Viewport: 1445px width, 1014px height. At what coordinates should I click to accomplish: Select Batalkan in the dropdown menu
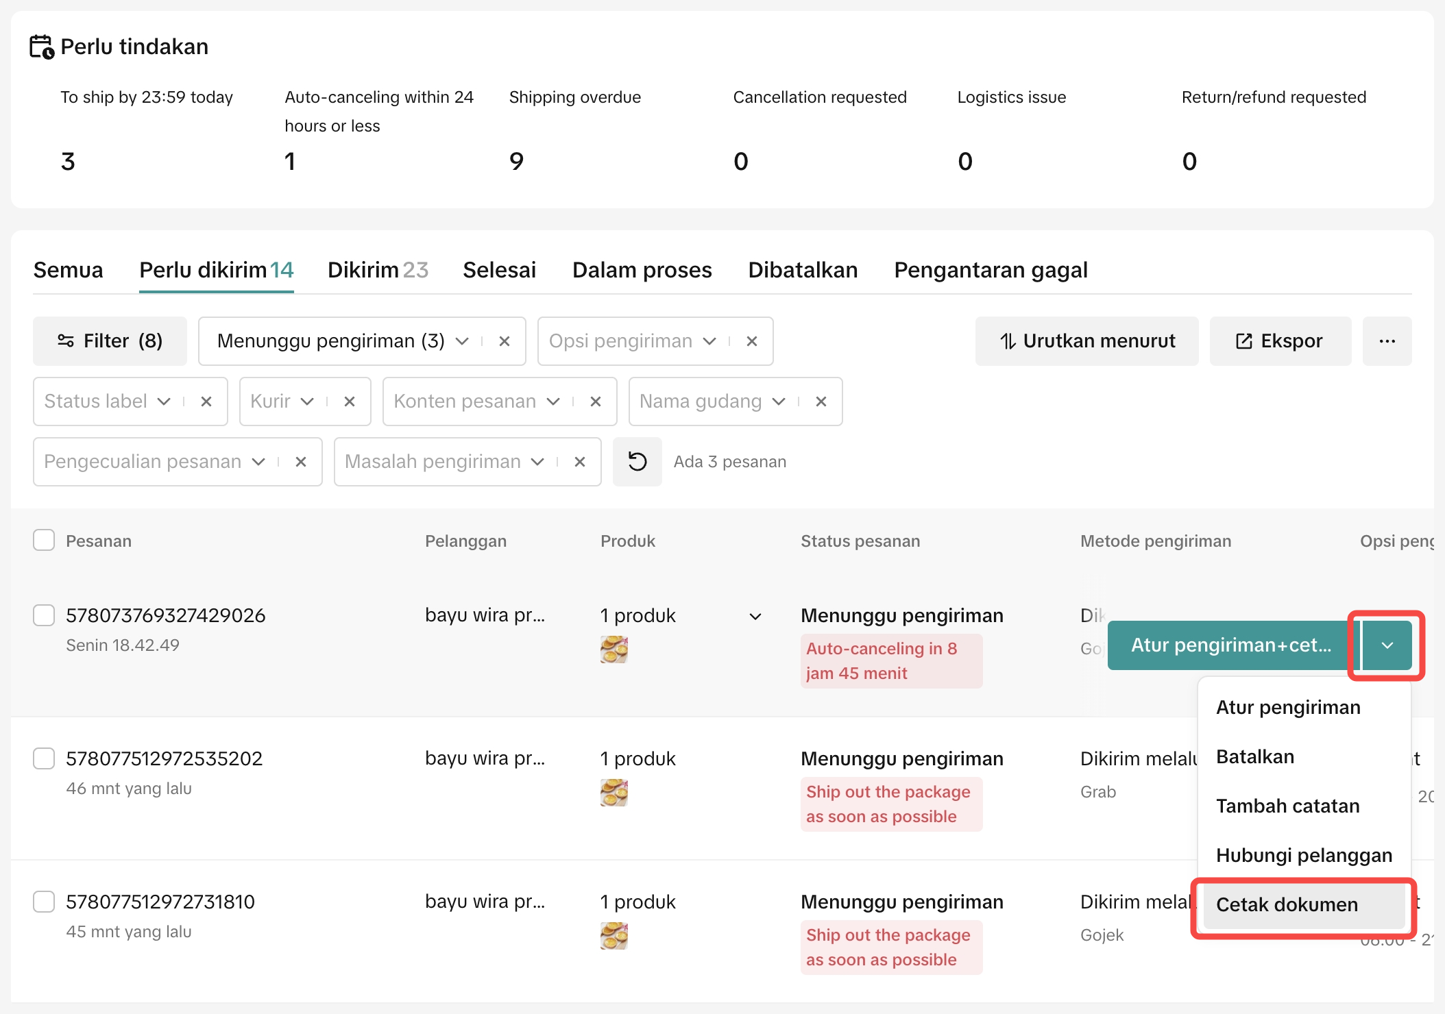pos(1255,756)
